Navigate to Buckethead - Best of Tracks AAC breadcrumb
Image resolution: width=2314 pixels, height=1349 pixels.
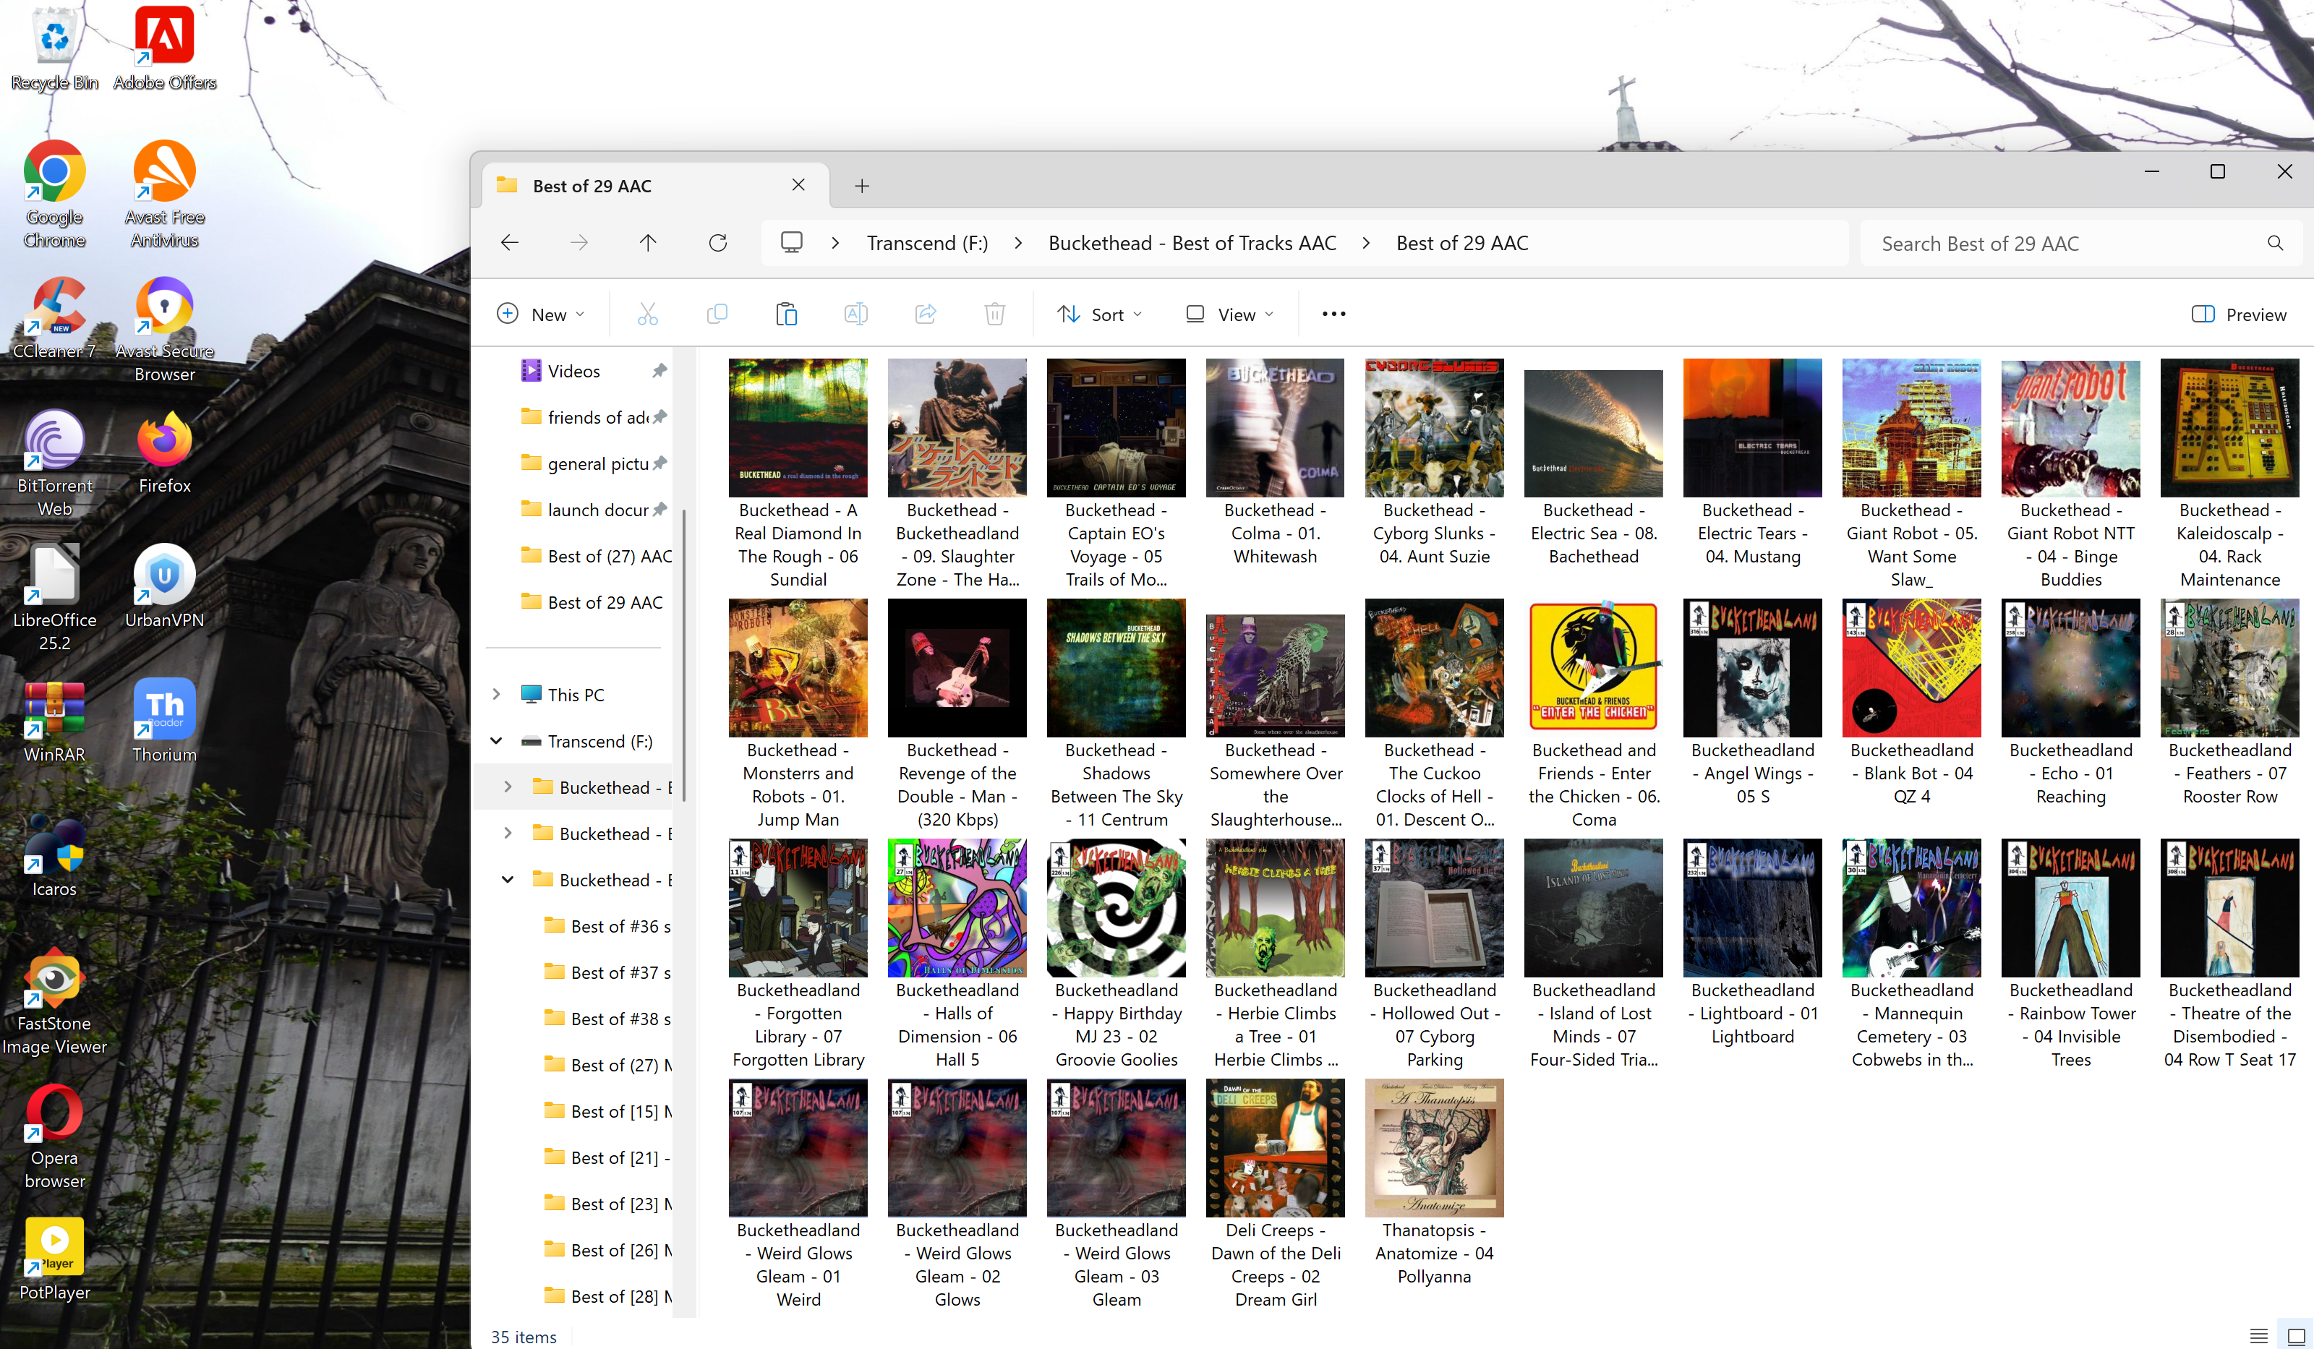[1192, 242]
